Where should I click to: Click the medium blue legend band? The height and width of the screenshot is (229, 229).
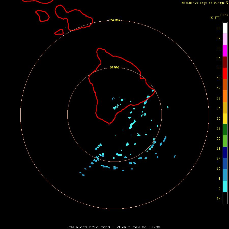click(225, 164)
